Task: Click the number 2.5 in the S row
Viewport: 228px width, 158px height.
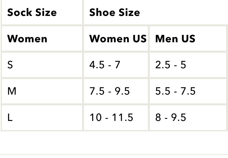Action: 163,65
